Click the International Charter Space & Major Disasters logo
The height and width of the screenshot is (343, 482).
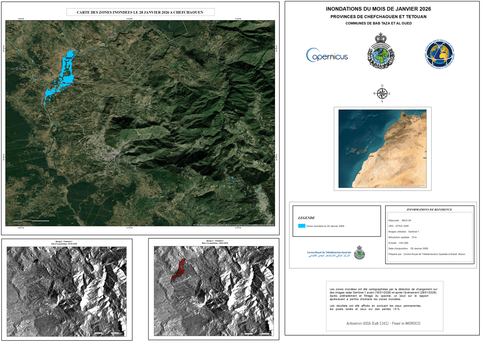[439, 55]
